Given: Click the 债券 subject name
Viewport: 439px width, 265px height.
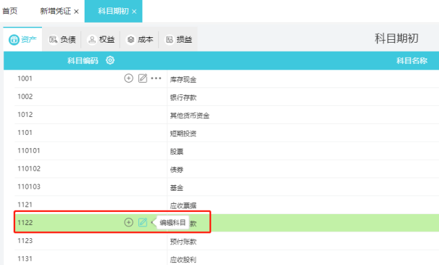Looking at the screenshot, I should [x=177, y=169].
